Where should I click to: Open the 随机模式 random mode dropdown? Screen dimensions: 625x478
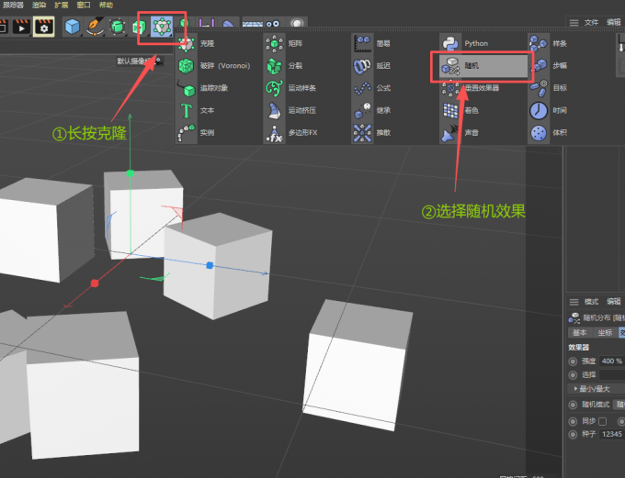click(x=619, y=405)
